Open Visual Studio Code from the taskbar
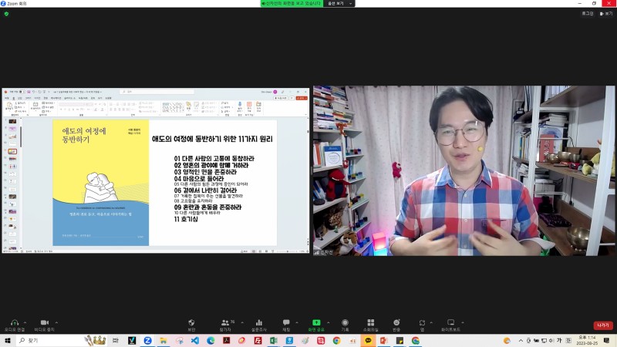Image resolution: width=617 pixels, height=347 pixels. point(196,340)
